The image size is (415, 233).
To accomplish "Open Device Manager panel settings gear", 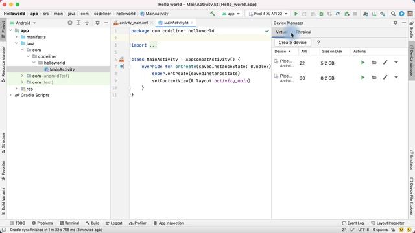I will (396, 23).
